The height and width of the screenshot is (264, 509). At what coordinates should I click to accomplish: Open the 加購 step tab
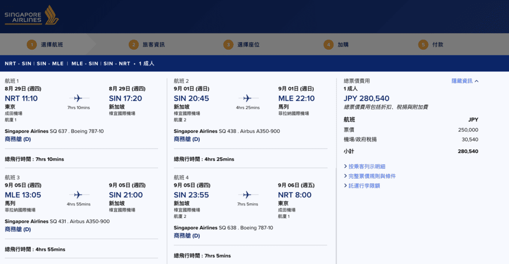click(x=343, y=45)
